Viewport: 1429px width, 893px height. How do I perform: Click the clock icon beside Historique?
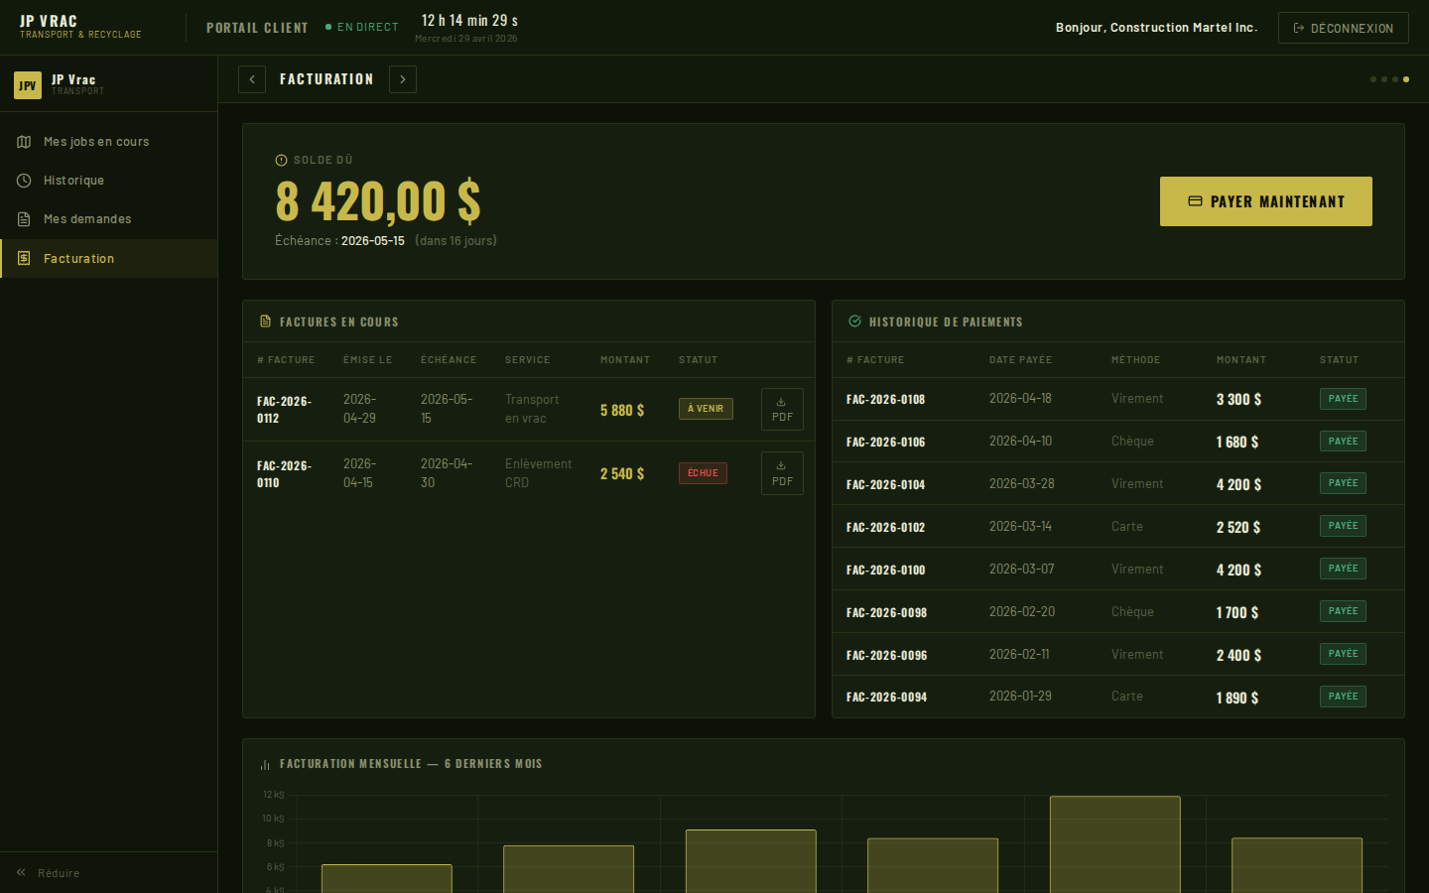(x=24, y=181)
